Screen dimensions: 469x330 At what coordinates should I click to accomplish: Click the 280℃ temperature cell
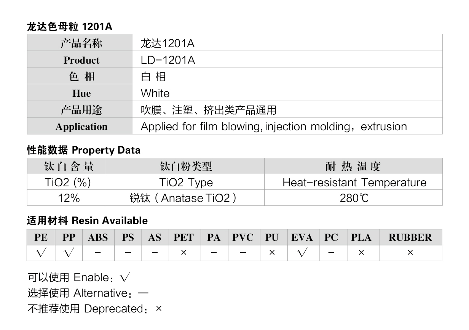[x=354, y=198]
